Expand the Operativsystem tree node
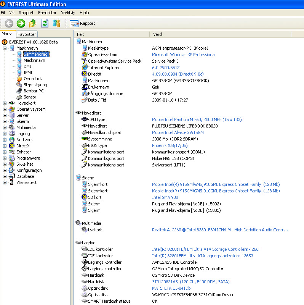Image resolution: width=304 pixels, height=305 pixels. click(5, 109)
